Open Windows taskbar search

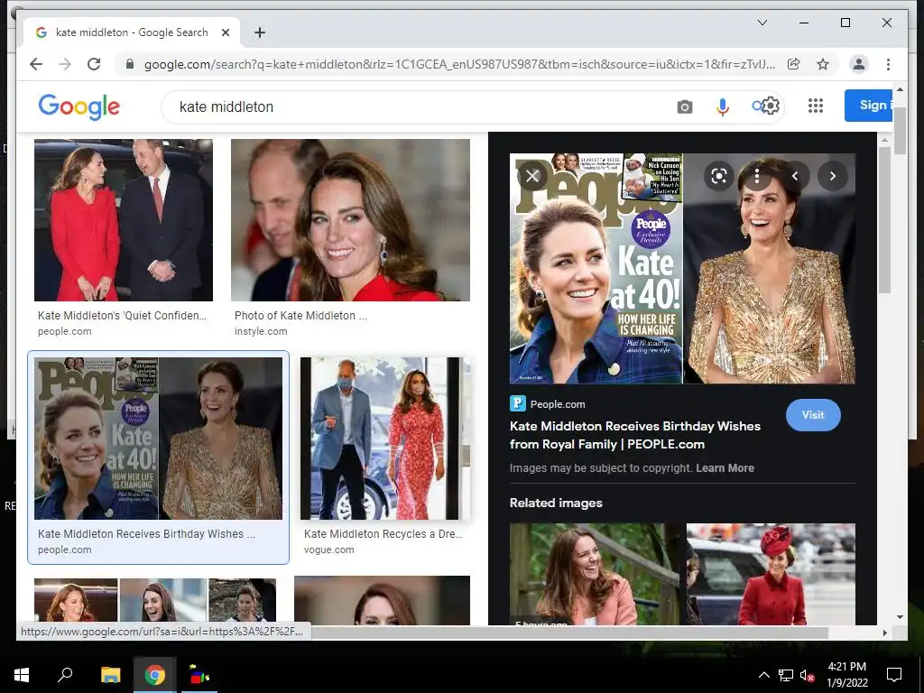point(65,675)
